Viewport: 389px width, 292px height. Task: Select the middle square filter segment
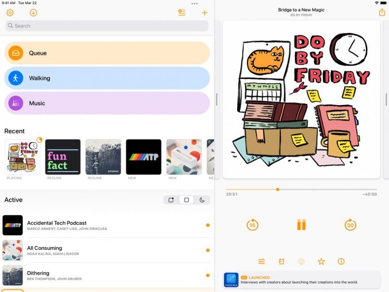(x=186, y=200)
